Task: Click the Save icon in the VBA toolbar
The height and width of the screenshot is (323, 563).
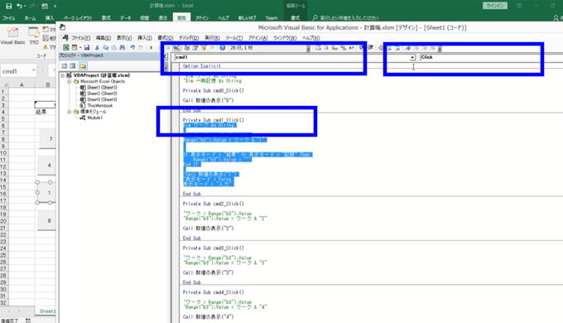Action: pos(87,47)
